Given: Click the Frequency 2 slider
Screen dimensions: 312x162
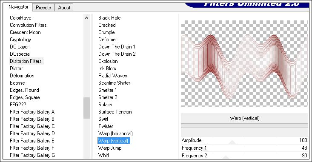Looking at the screenshot, I should click(x=245, y=156).
